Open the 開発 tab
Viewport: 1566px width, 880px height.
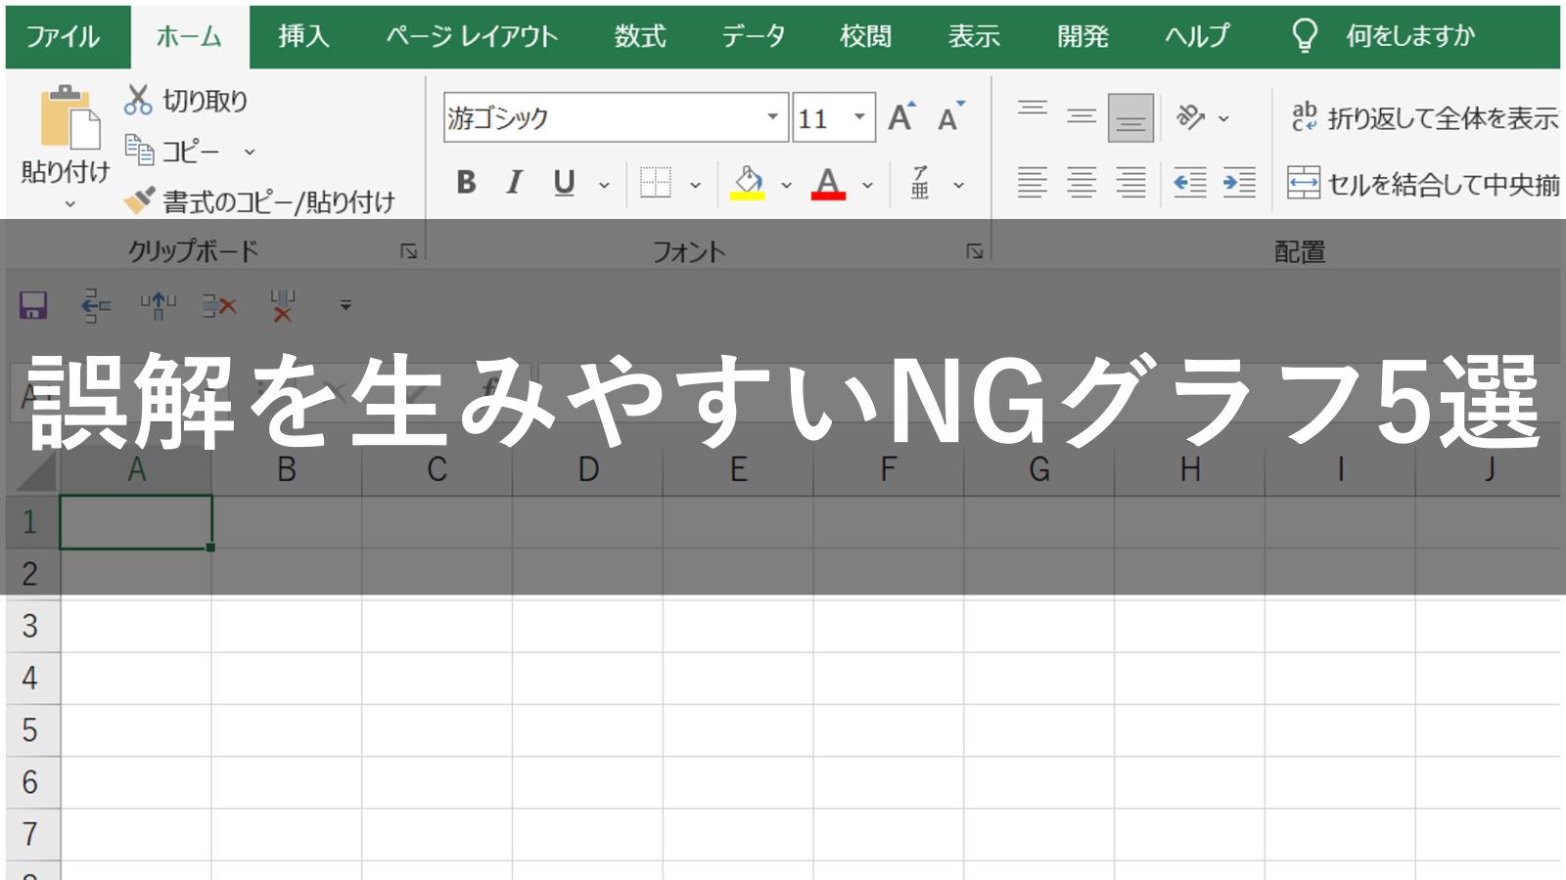(1082, 36)
